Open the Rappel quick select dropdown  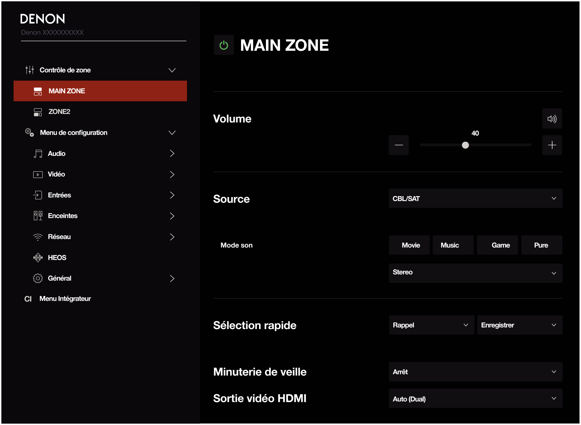point(431,325)
